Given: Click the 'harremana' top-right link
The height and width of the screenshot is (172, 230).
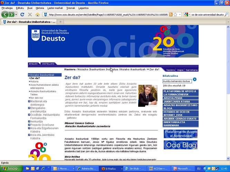Looking at the screenshot, I should [192, 70].
